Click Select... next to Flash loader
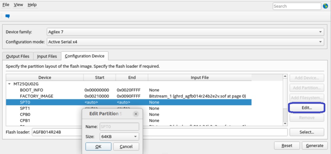331x154 pixels. coord(306,132)
